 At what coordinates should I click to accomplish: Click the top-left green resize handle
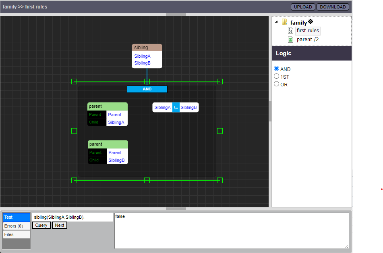tap(74, 82)
